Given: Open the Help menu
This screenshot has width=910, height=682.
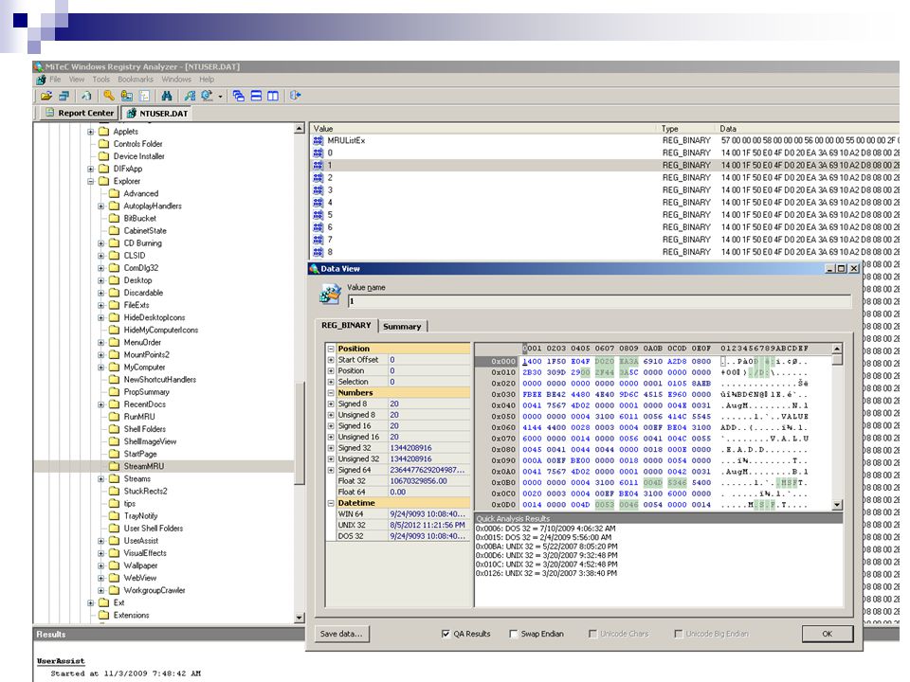Looking at the screenshot, I should coord(207,80).
